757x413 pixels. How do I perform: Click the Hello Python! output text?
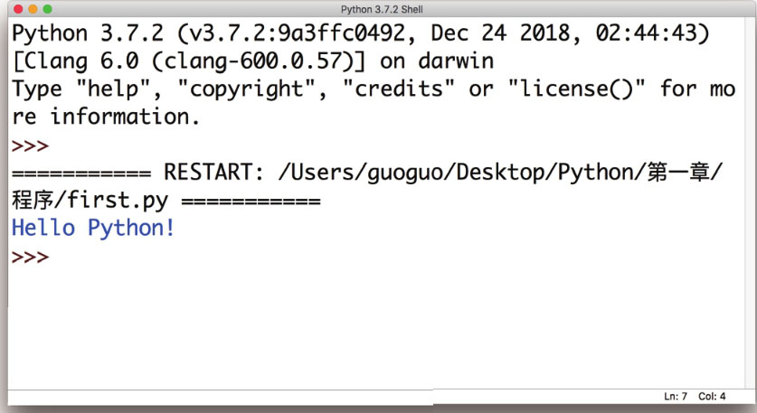click(x=92, y=228)
